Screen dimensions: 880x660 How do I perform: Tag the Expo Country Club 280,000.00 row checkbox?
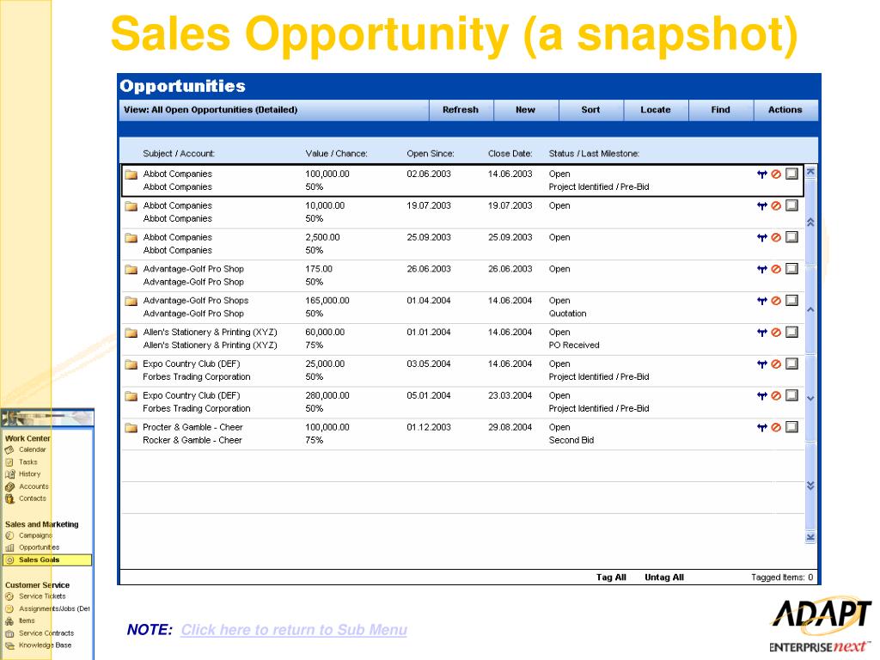coord(791,395)
